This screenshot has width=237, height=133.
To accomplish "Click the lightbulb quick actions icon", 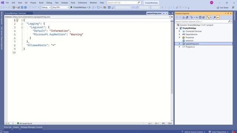I will pyautogui.click(x=17, y=20).
